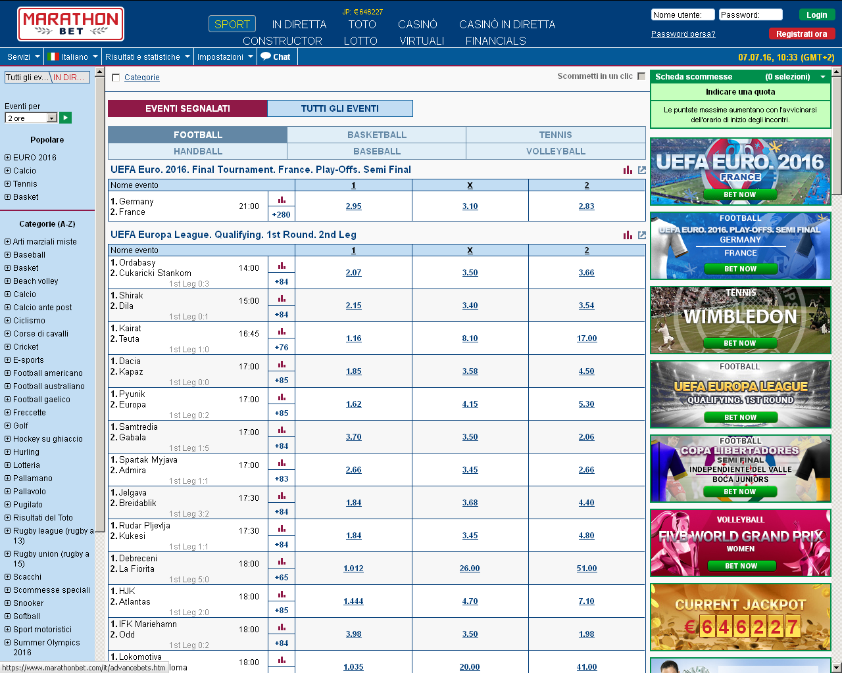Open CASINÒ IN DIRETTA navigation item
Viewport: 842px width, 673px height.
(507, 24)
